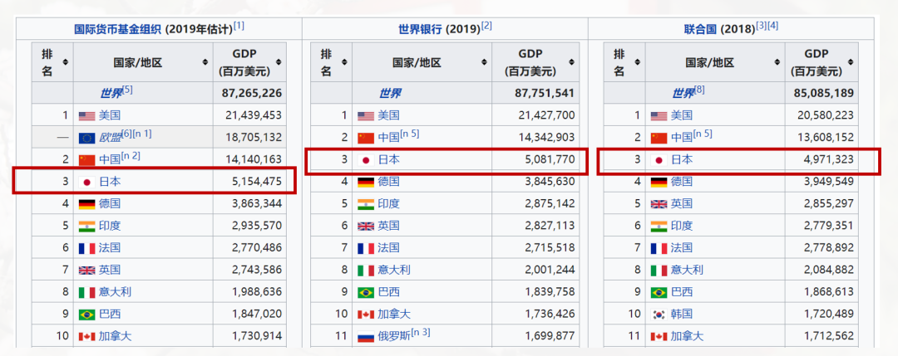
Task: Open footnote [n 2] beside 中国 in IMF table
Action: 131,157
